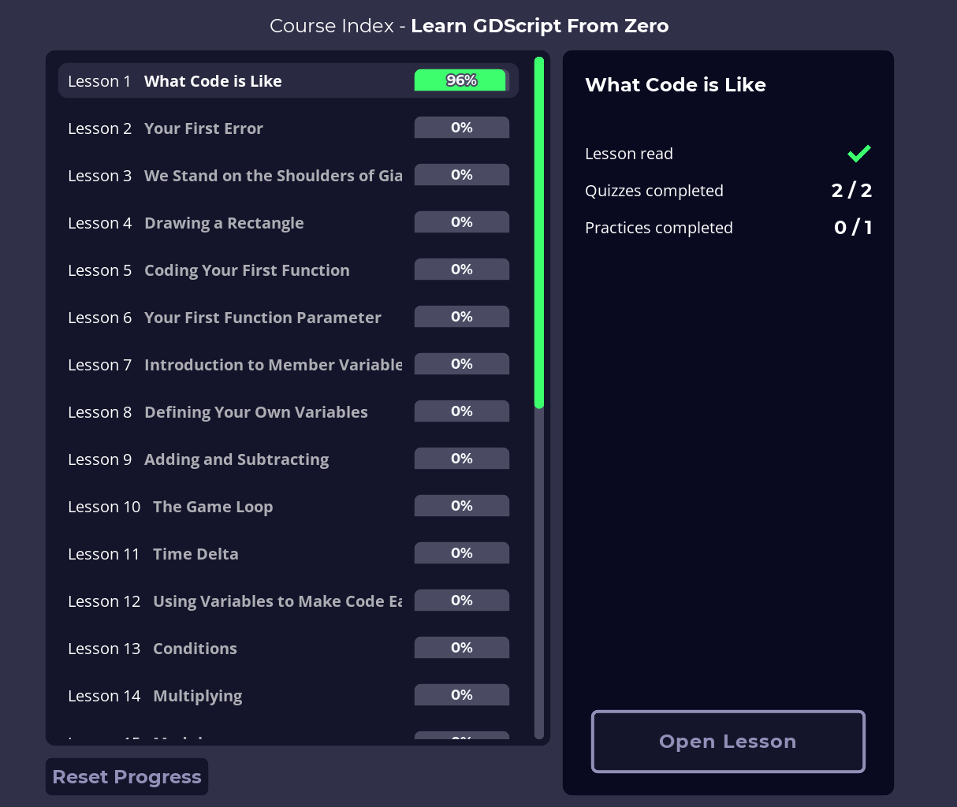The image size is (957, 807).
Task: Select Lesson 6 Your First Function Parameter
Action: (289, 317)
